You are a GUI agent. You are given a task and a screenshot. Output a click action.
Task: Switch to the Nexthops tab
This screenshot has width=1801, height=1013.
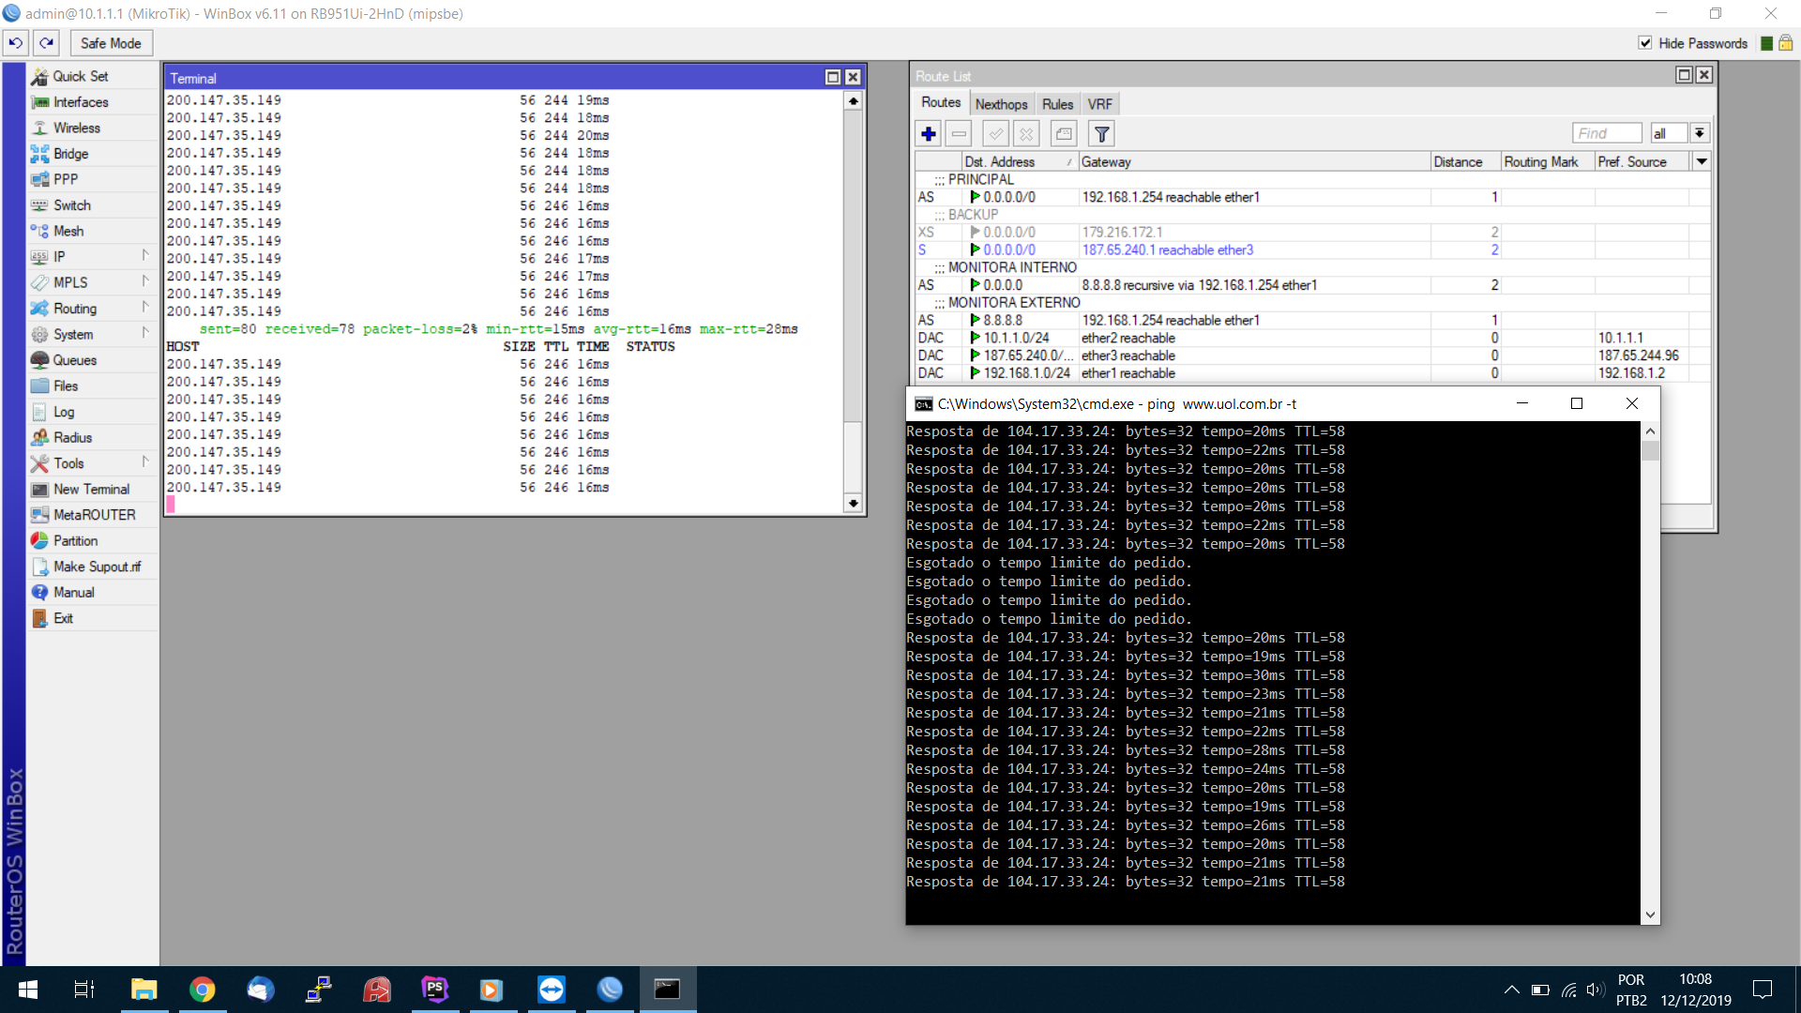pyautogui.click(x=1001, y=104)
